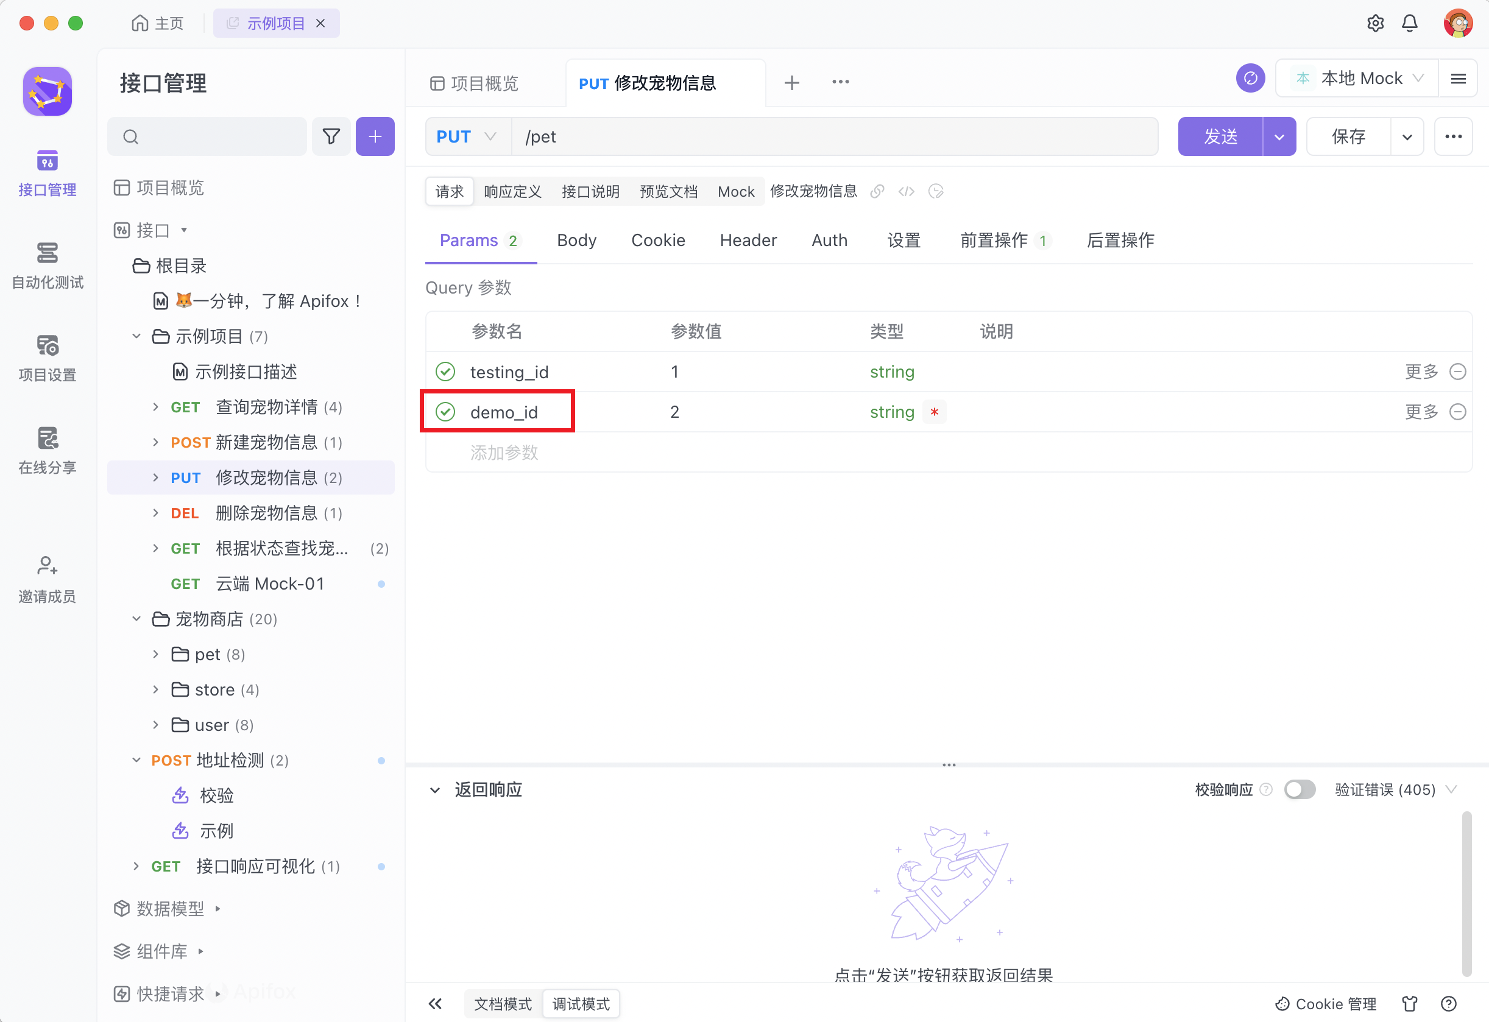Click the filter funnel icon in sidebar
Screen dimensions: 1489x1022
pyautogui.click(x=331, y=136)
